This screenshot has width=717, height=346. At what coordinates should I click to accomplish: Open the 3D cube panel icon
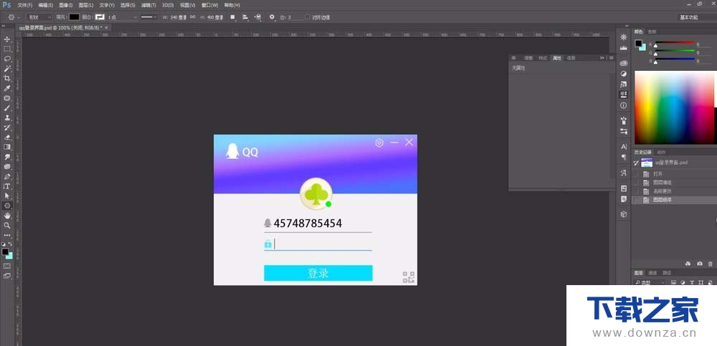click(624, 214)
